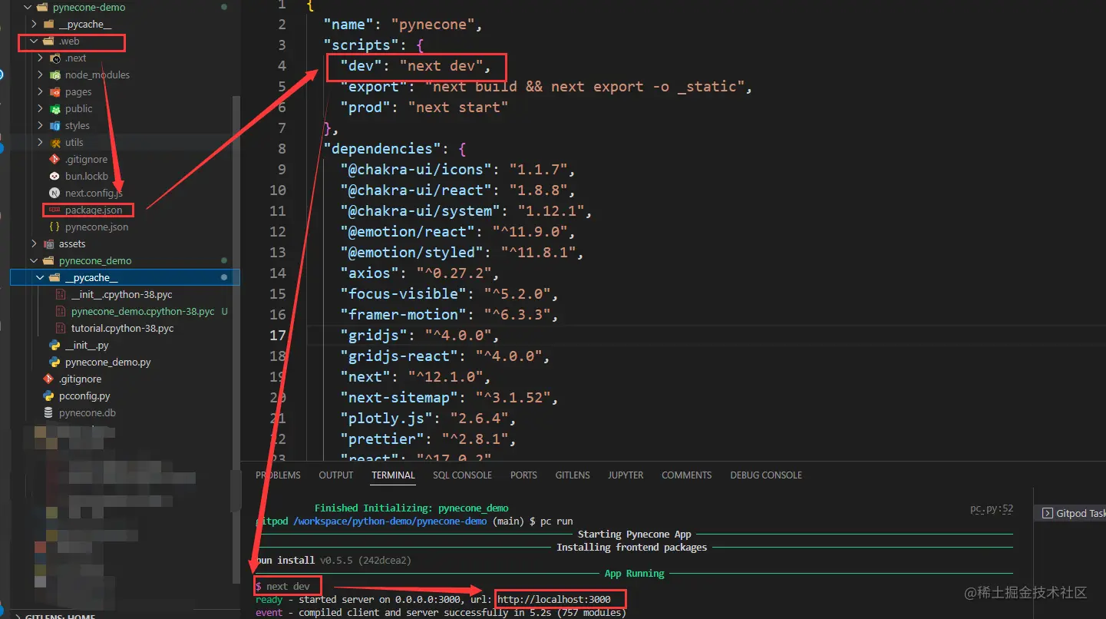Click the assets folder name
The image size is (1106, 619).
pos(72,244)
